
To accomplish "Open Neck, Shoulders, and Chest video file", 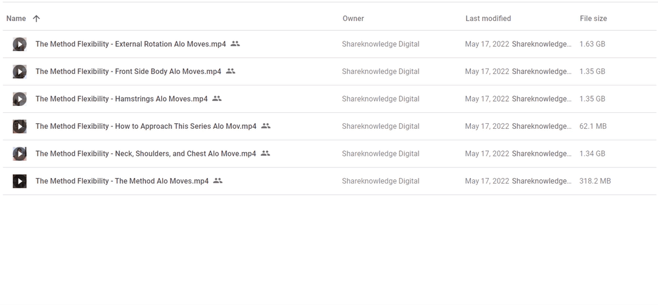I will 146,153.
